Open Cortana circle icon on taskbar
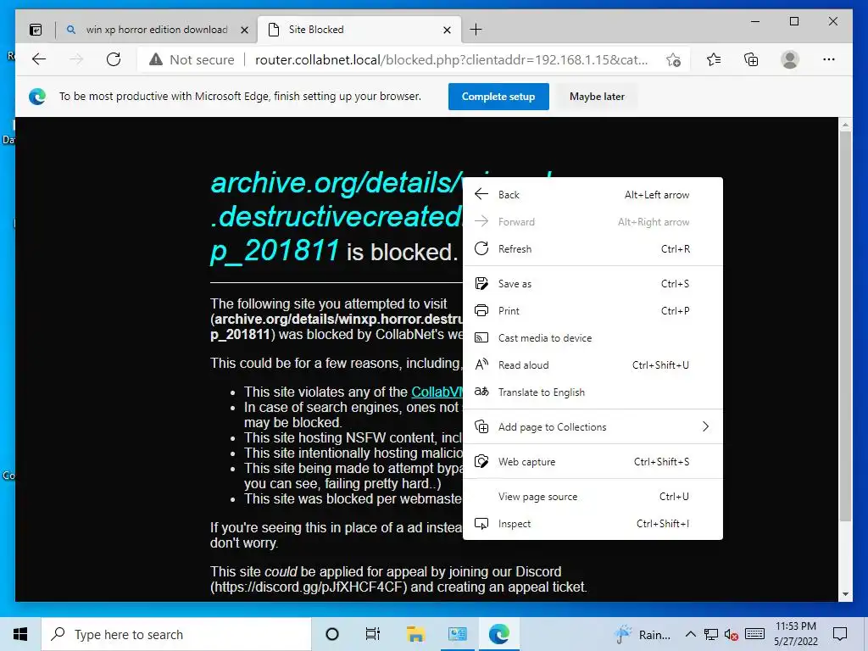This screenshot has height=651, width=868. tap(332, 634)
